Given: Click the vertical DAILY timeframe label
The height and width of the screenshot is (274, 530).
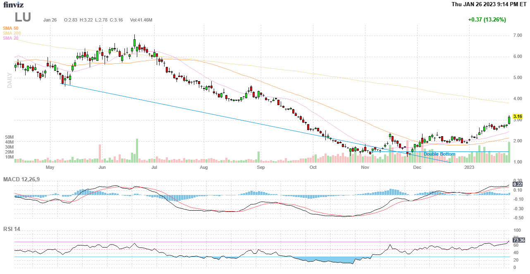Looking at the screenshot, I should (9, 80).
